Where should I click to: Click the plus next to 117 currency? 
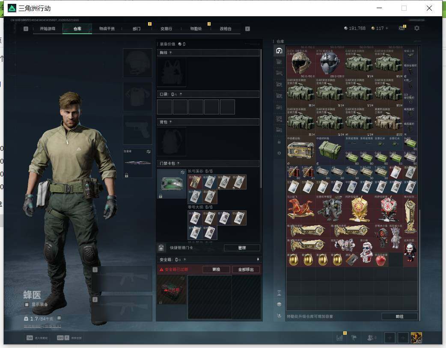click(387, 28)
